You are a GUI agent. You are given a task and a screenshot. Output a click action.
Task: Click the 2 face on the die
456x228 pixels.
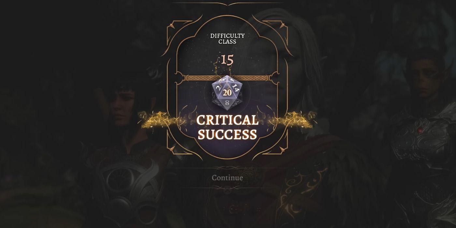218,88
